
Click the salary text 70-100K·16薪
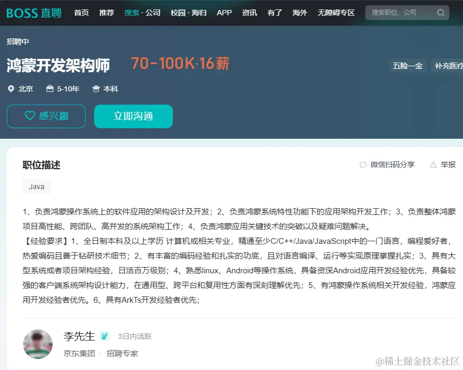[180, 64]
